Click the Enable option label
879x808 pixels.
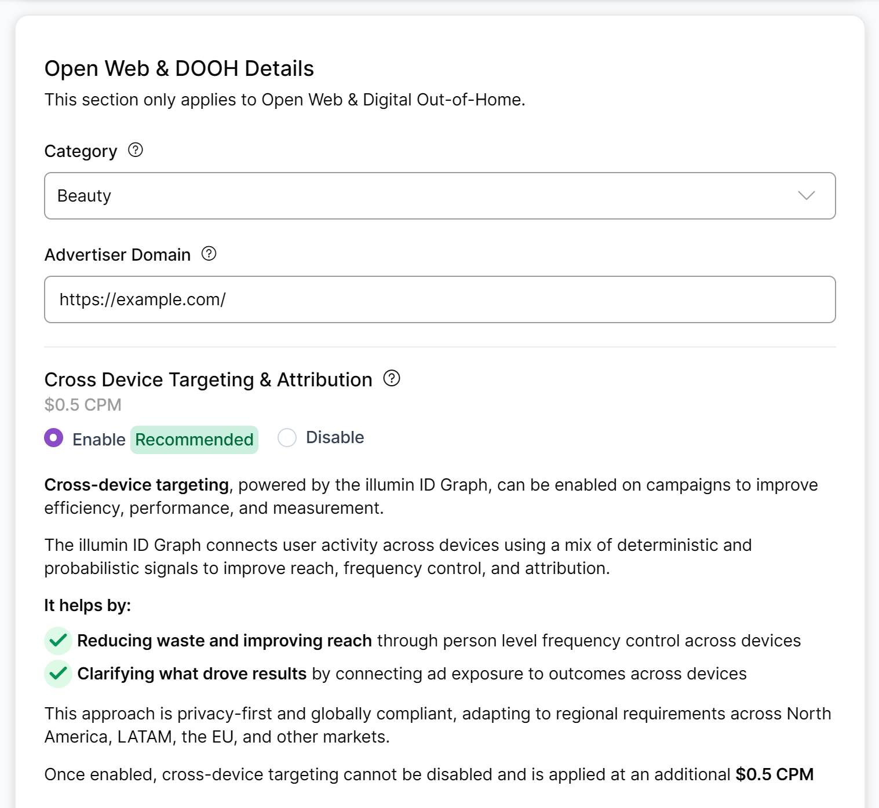99,440
